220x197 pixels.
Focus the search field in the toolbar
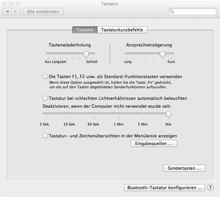192,12
